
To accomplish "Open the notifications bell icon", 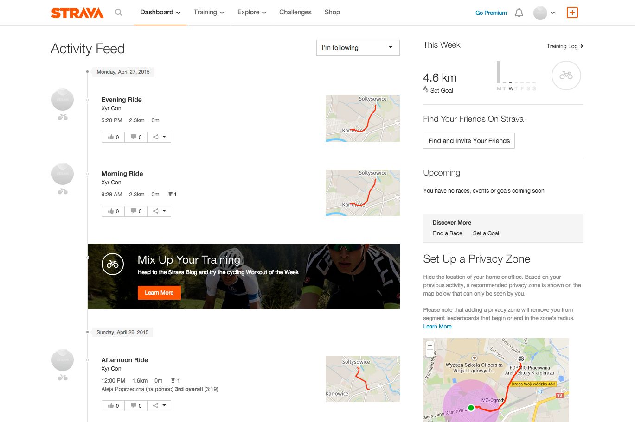I will (519, 13).
